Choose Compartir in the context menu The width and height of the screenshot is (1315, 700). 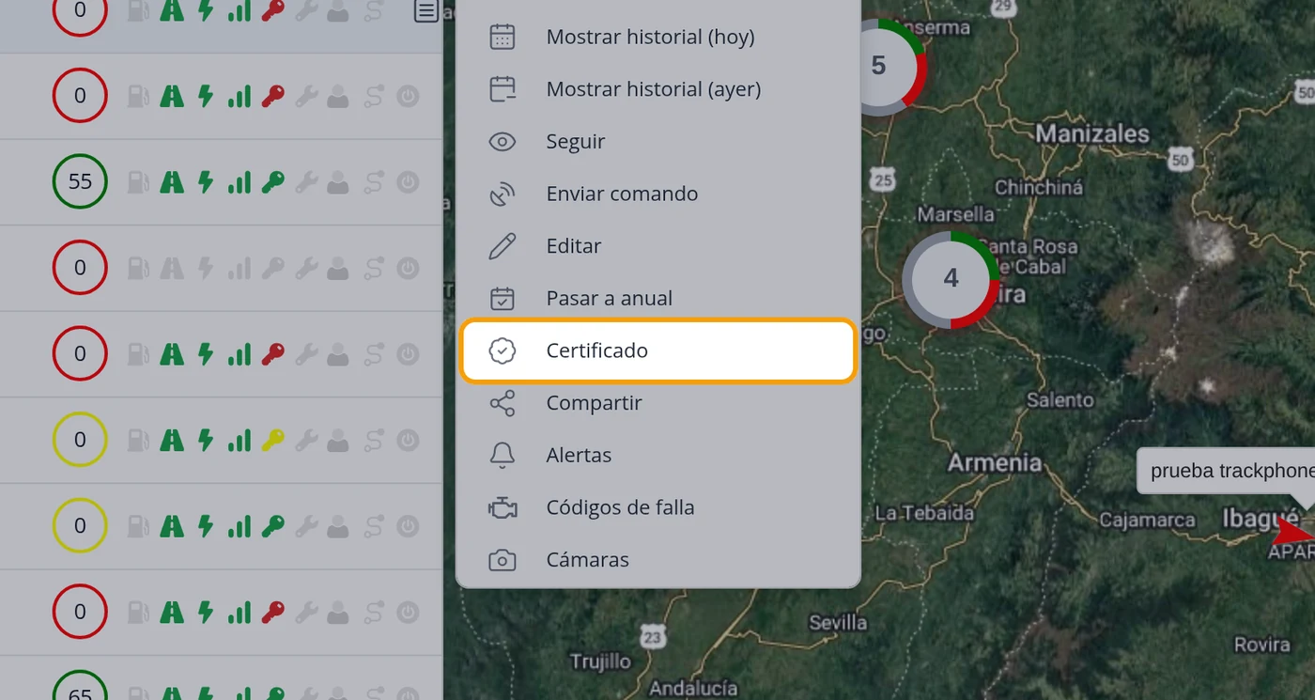[x=658, y=403]
